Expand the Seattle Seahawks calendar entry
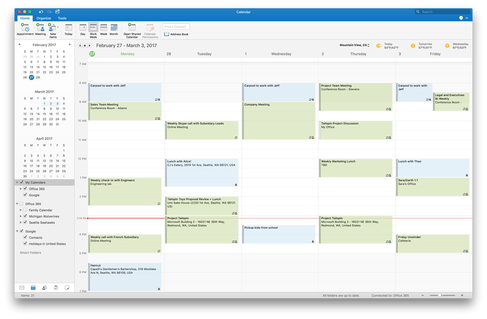Image resolution: width=487 pixels, height=319 pixels. coord(21,222)
